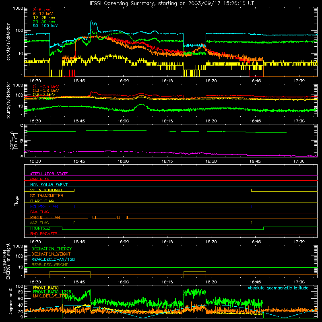The height and width of the screenshot is (322, 322).
Task: Click the 0.1-0.3 MeV legend label
Action: pos(46,87)
